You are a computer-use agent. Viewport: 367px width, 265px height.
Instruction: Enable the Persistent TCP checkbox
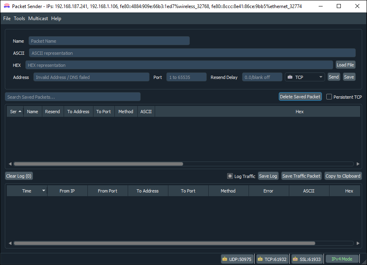coord(329,97)
